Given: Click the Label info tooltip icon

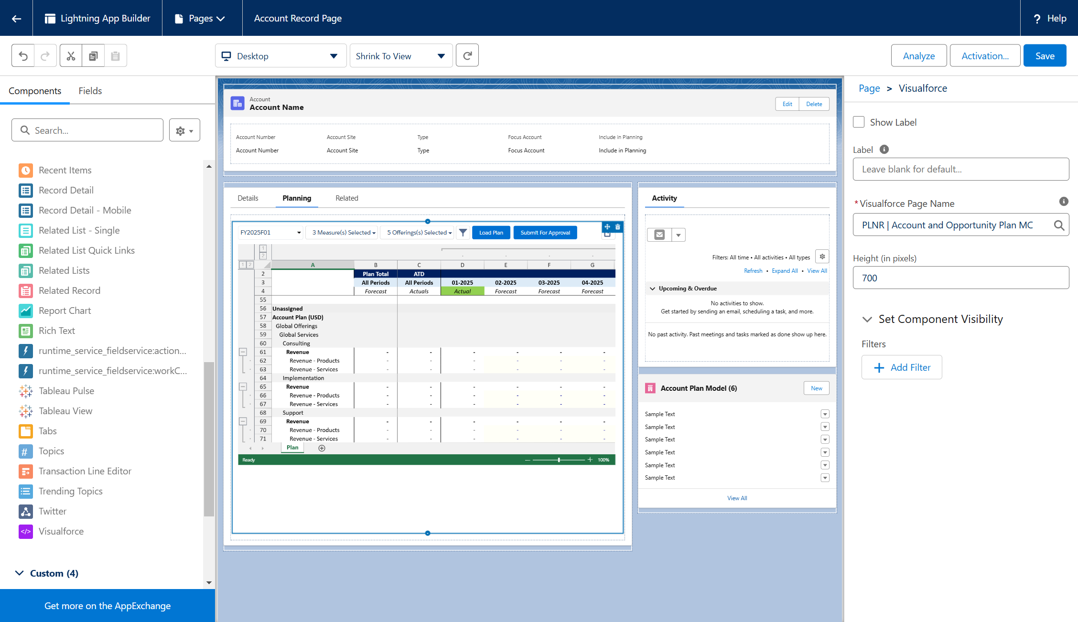Looking at the screenshot, I should (884, 150).
